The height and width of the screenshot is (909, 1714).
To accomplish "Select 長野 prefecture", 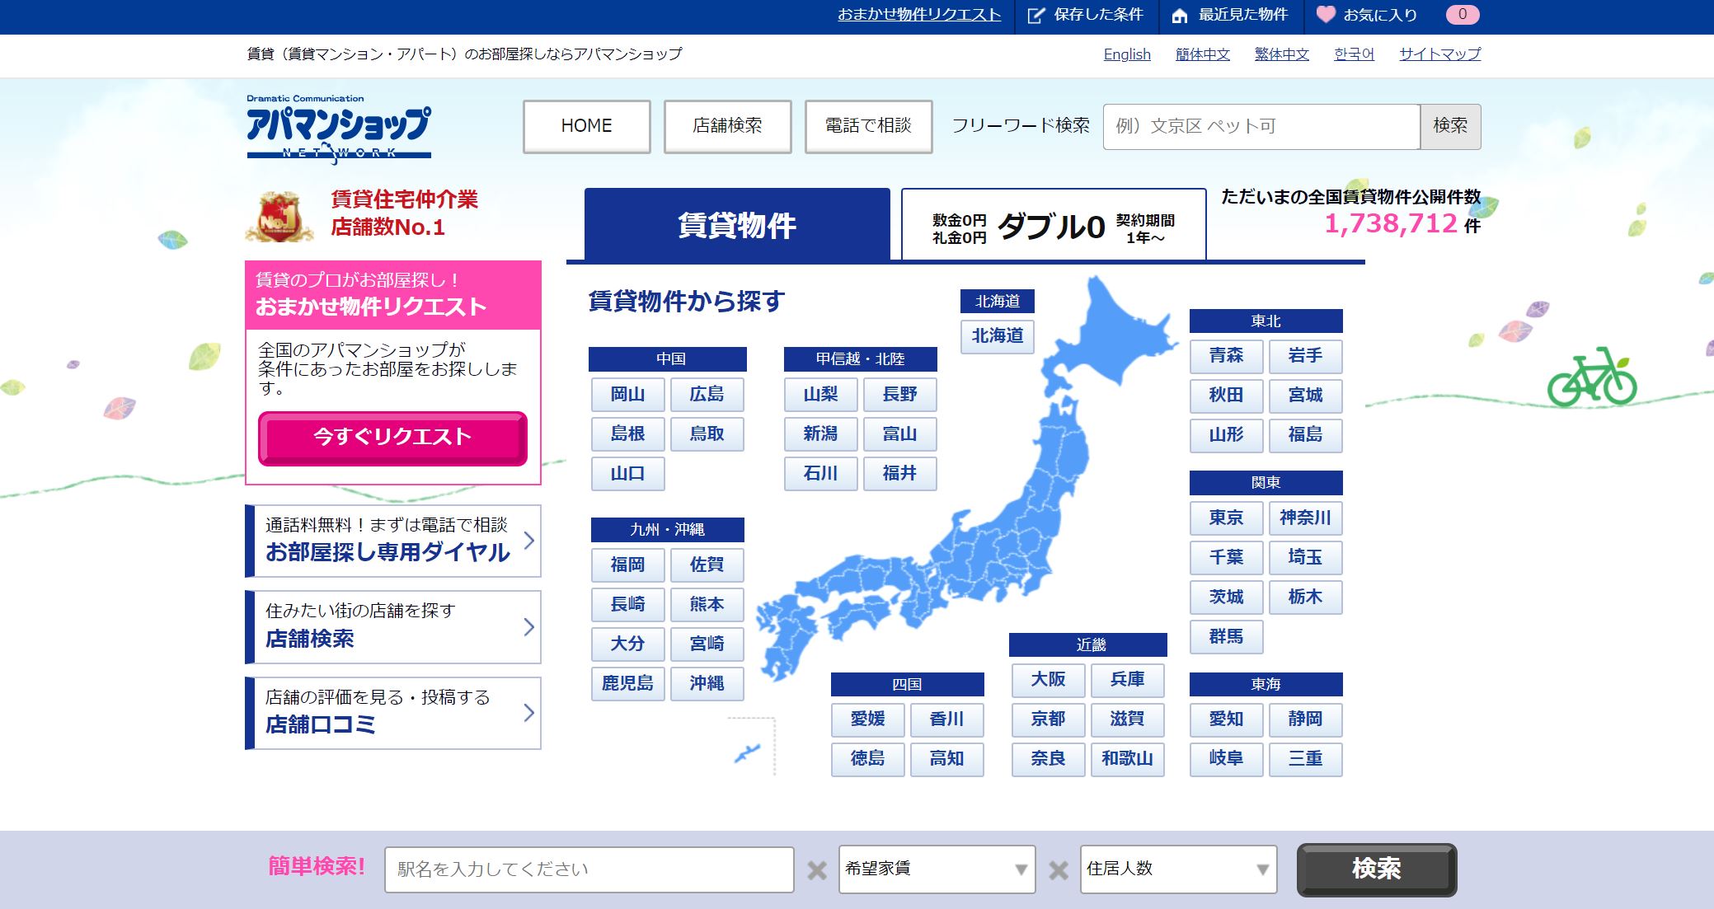I will coord(899,394).
